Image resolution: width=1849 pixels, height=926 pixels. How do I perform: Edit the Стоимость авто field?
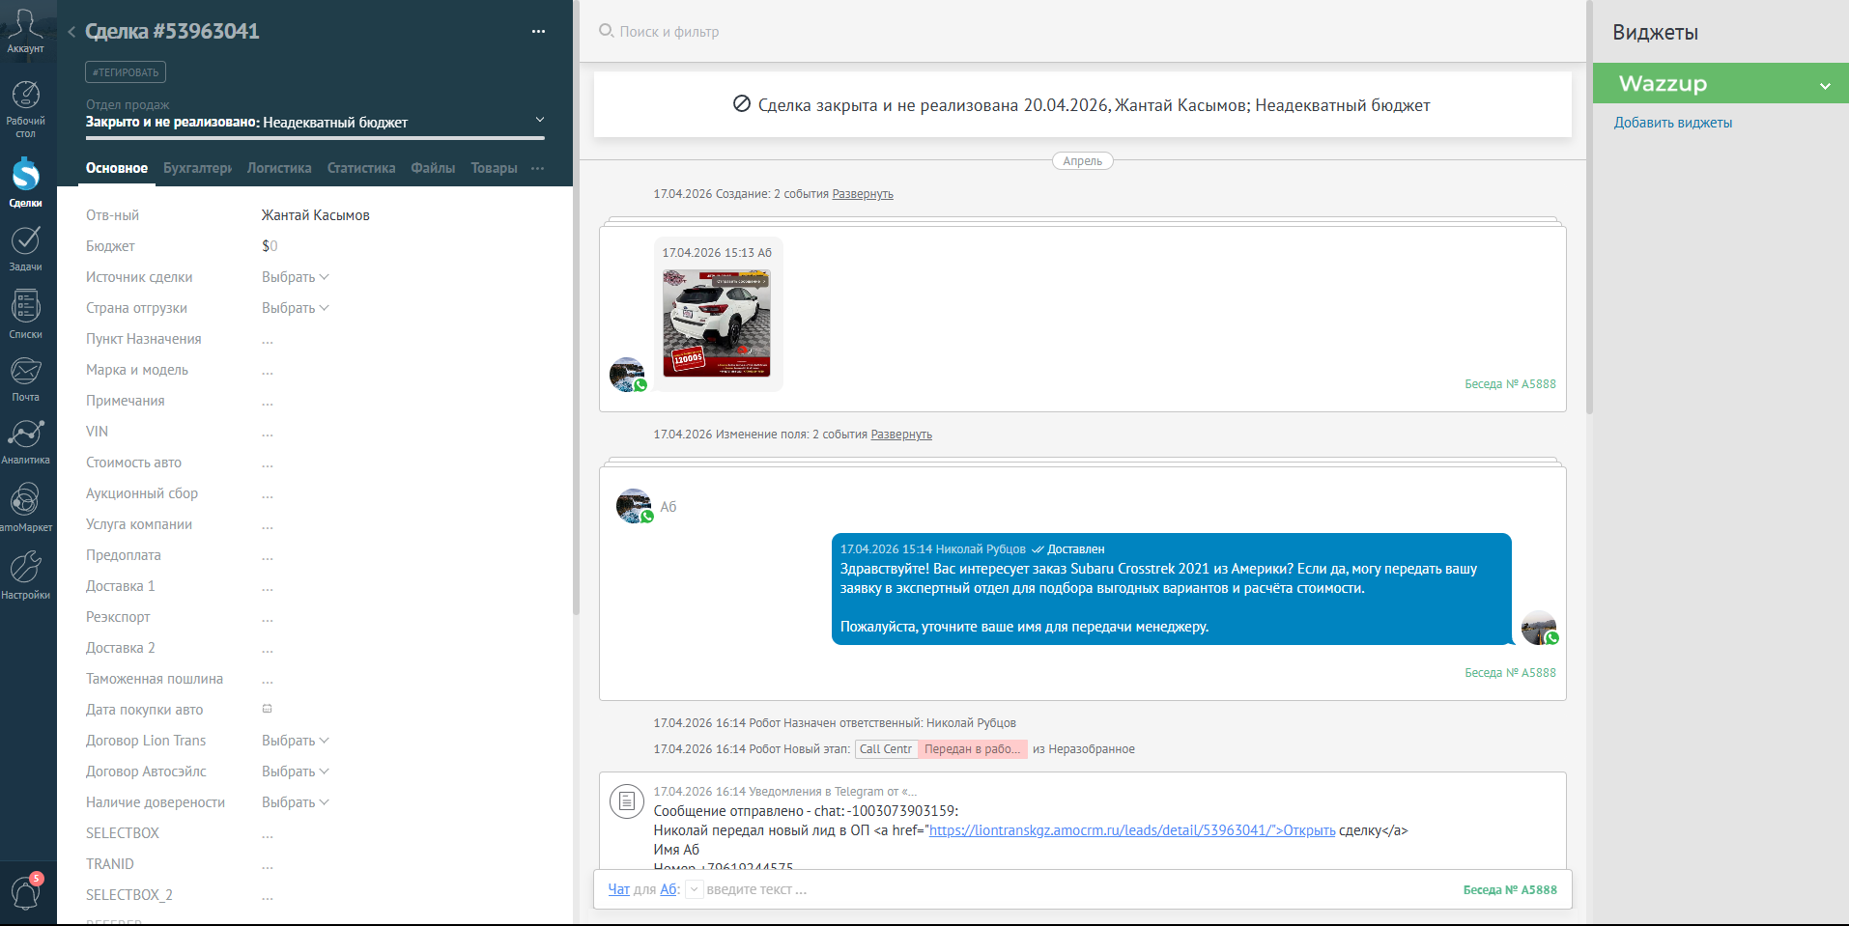coord(268,463)
